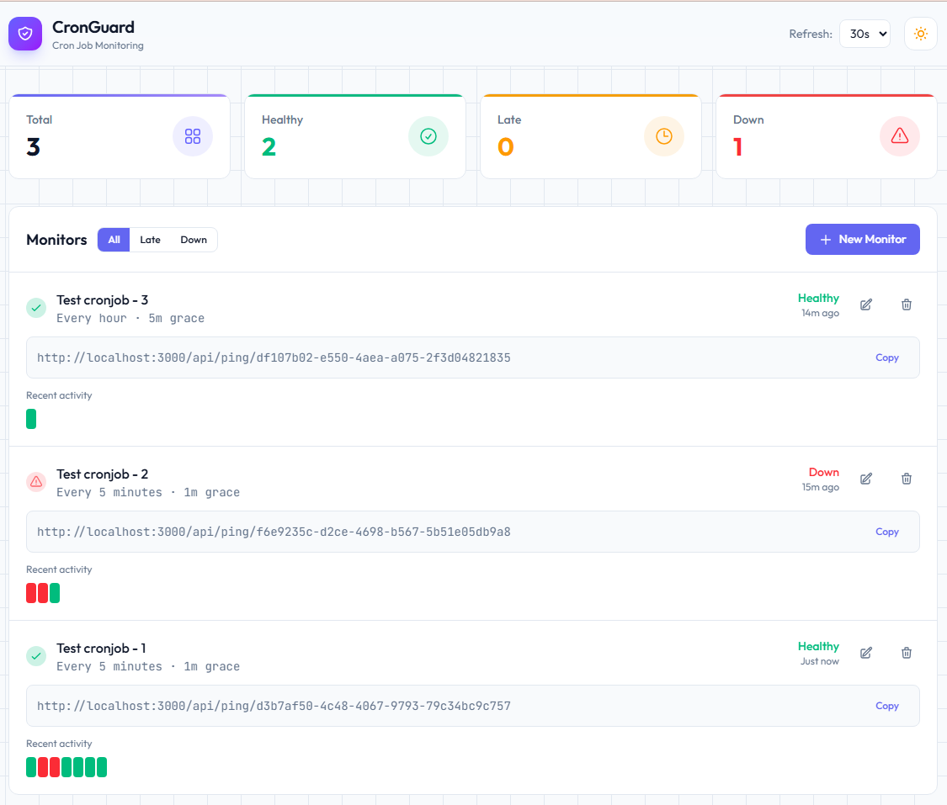Select the All monitors filter
Screen dimensions: 947x805
(x=114, y=239)
